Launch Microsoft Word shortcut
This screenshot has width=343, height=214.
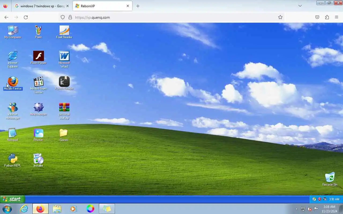tap(64, 60)
